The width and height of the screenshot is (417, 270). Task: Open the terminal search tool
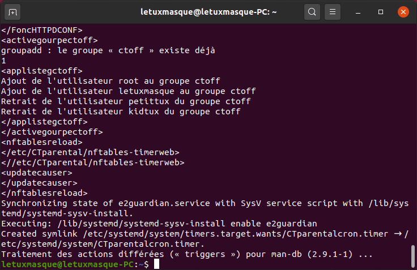click(x=312, y=12)
